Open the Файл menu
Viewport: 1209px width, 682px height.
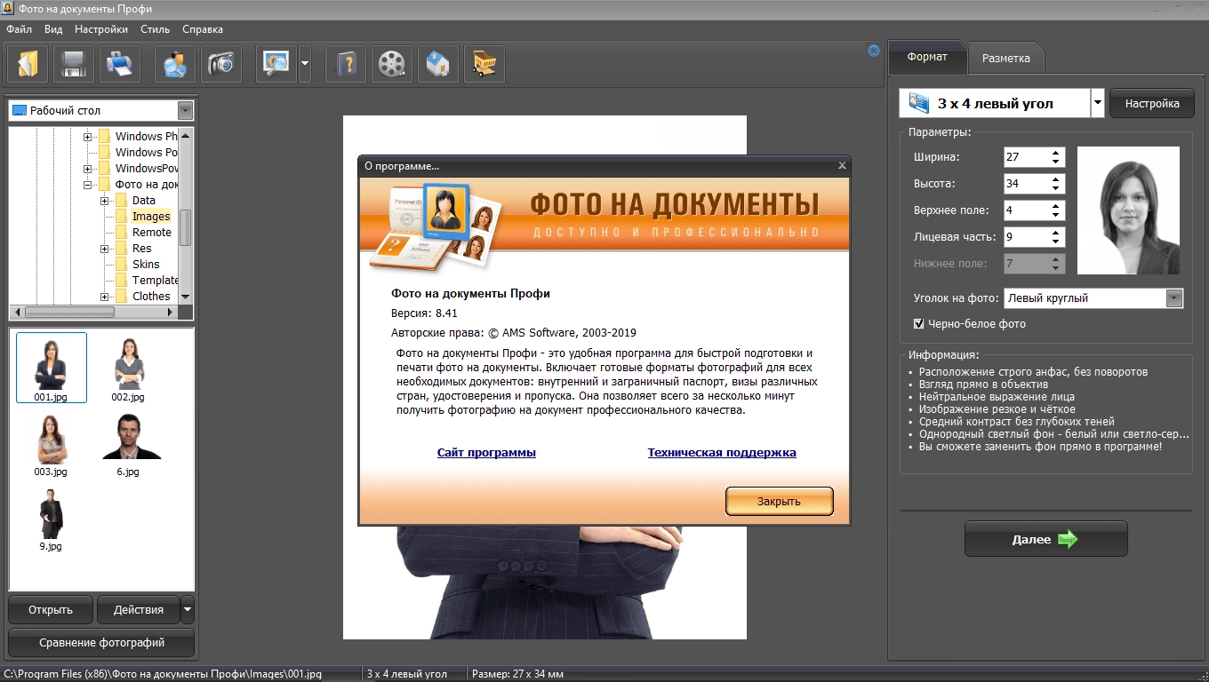coord(19,29)
